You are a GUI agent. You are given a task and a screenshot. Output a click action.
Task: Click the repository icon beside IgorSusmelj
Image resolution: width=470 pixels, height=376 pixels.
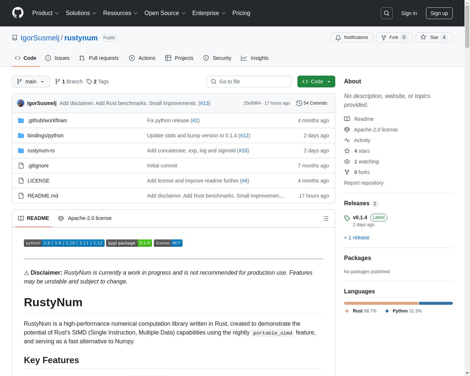[15, 38]
